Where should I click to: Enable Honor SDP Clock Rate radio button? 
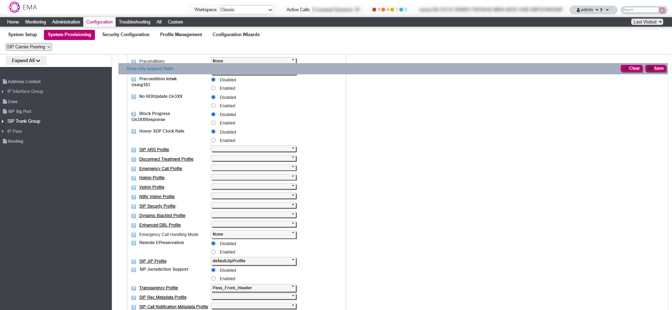(x=213, y=140)
